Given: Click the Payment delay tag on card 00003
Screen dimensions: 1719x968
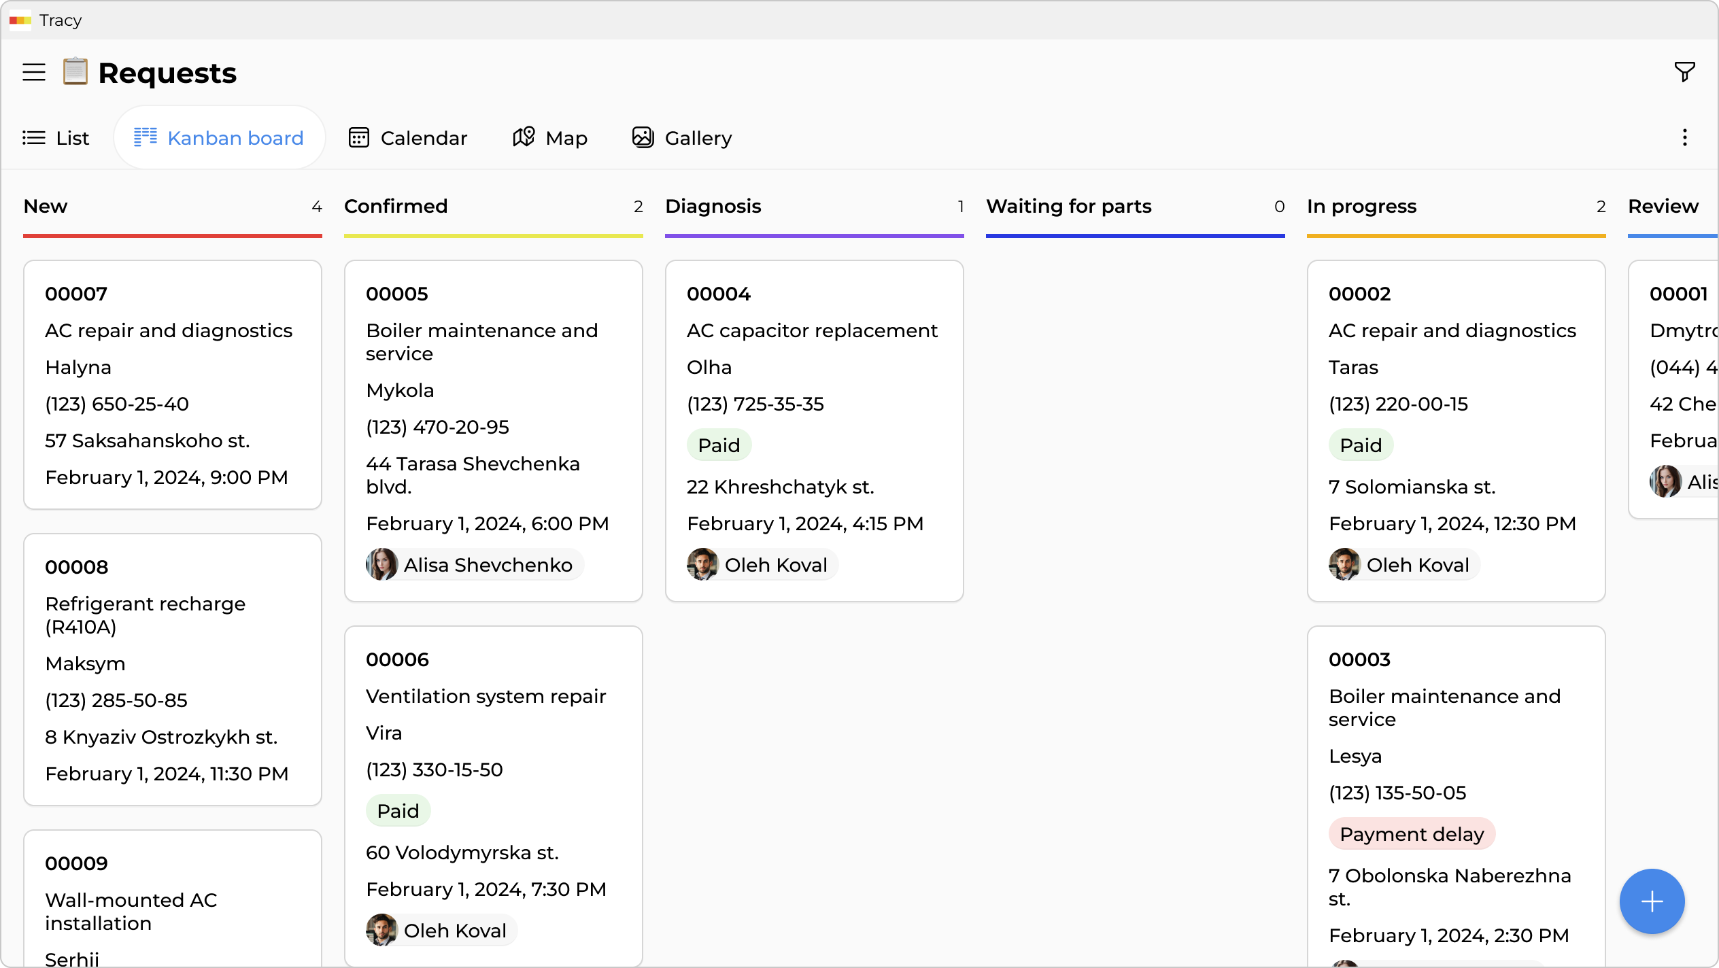Looking at the screenshot, I should (x=1412, y=834).
